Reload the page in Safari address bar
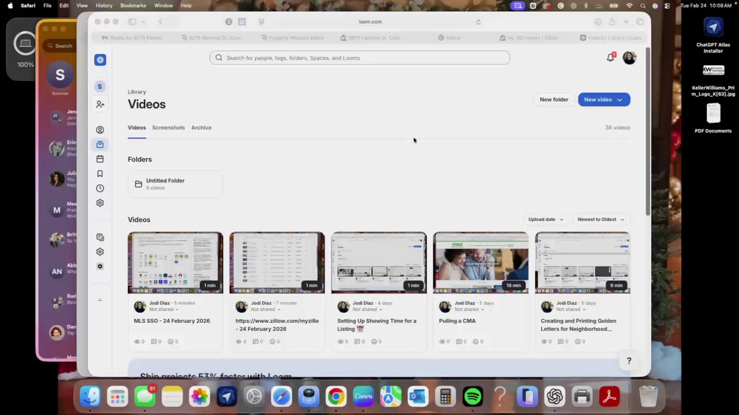 coord(478,22)
